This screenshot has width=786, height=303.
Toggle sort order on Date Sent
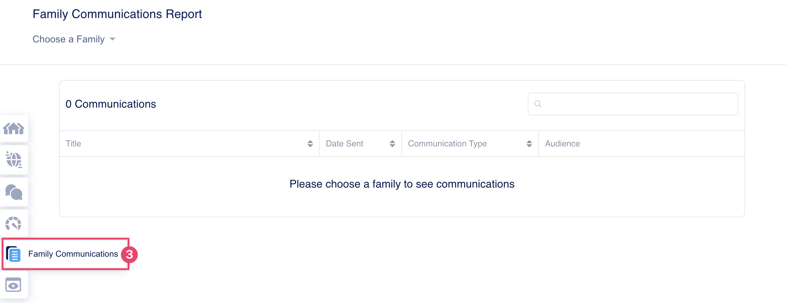(392, 144)
